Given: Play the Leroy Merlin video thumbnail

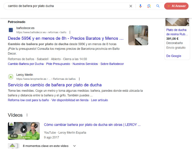Looking at the screenshot, I should pyautogui.click(x=24, y=131).
